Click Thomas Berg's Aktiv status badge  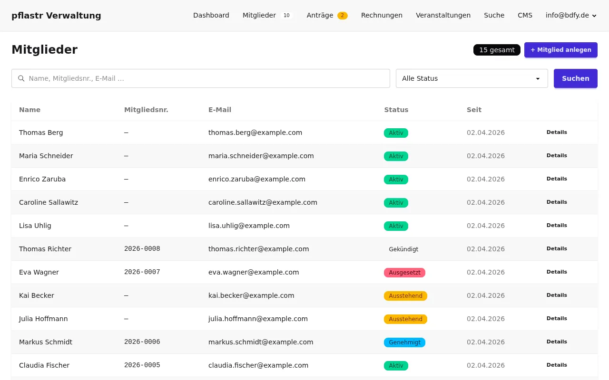click(x=396, y=133)
